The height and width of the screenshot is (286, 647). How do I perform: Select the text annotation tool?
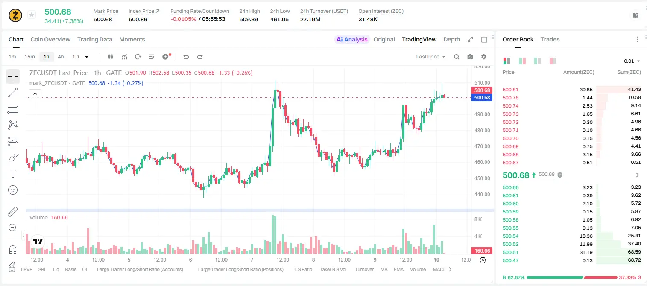point(13,174)
